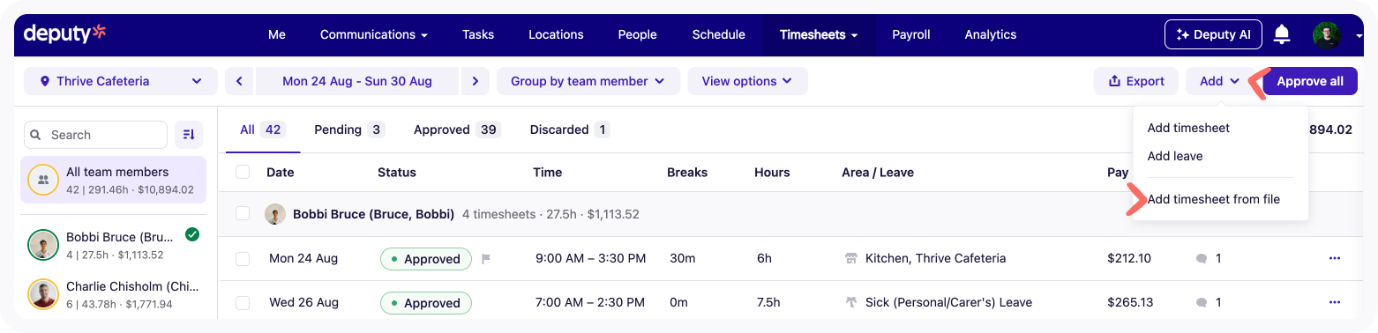This screenshot has height=333, width=1378.
Task: Click the search magnifier icon
Action: click(x=36, y=135)
